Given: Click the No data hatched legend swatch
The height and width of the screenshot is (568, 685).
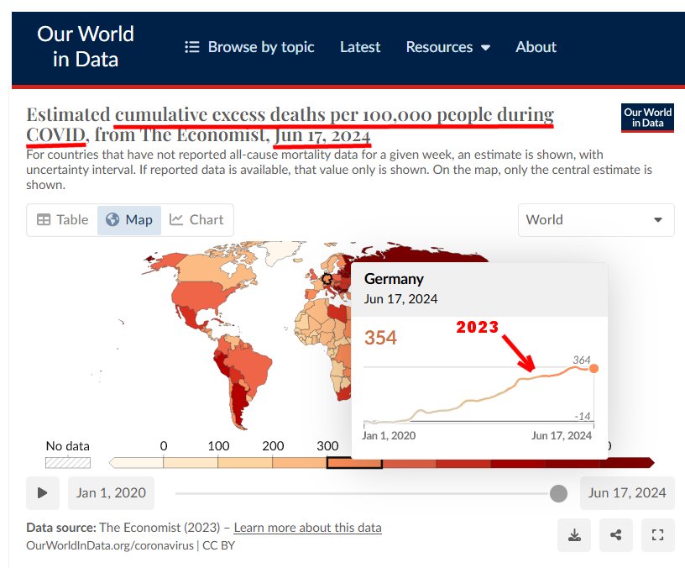Looking at the screenshot, I should click(x=68, y=462).
